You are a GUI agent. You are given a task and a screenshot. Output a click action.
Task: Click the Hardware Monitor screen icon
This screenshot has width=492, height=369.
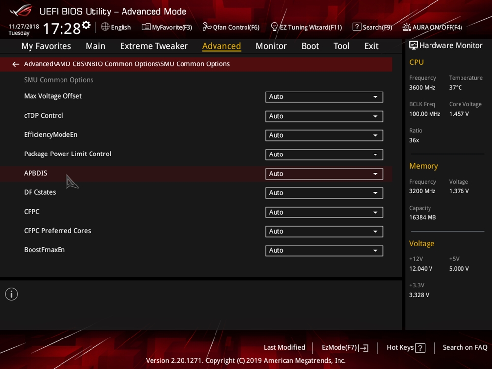[x=414, y=45]
